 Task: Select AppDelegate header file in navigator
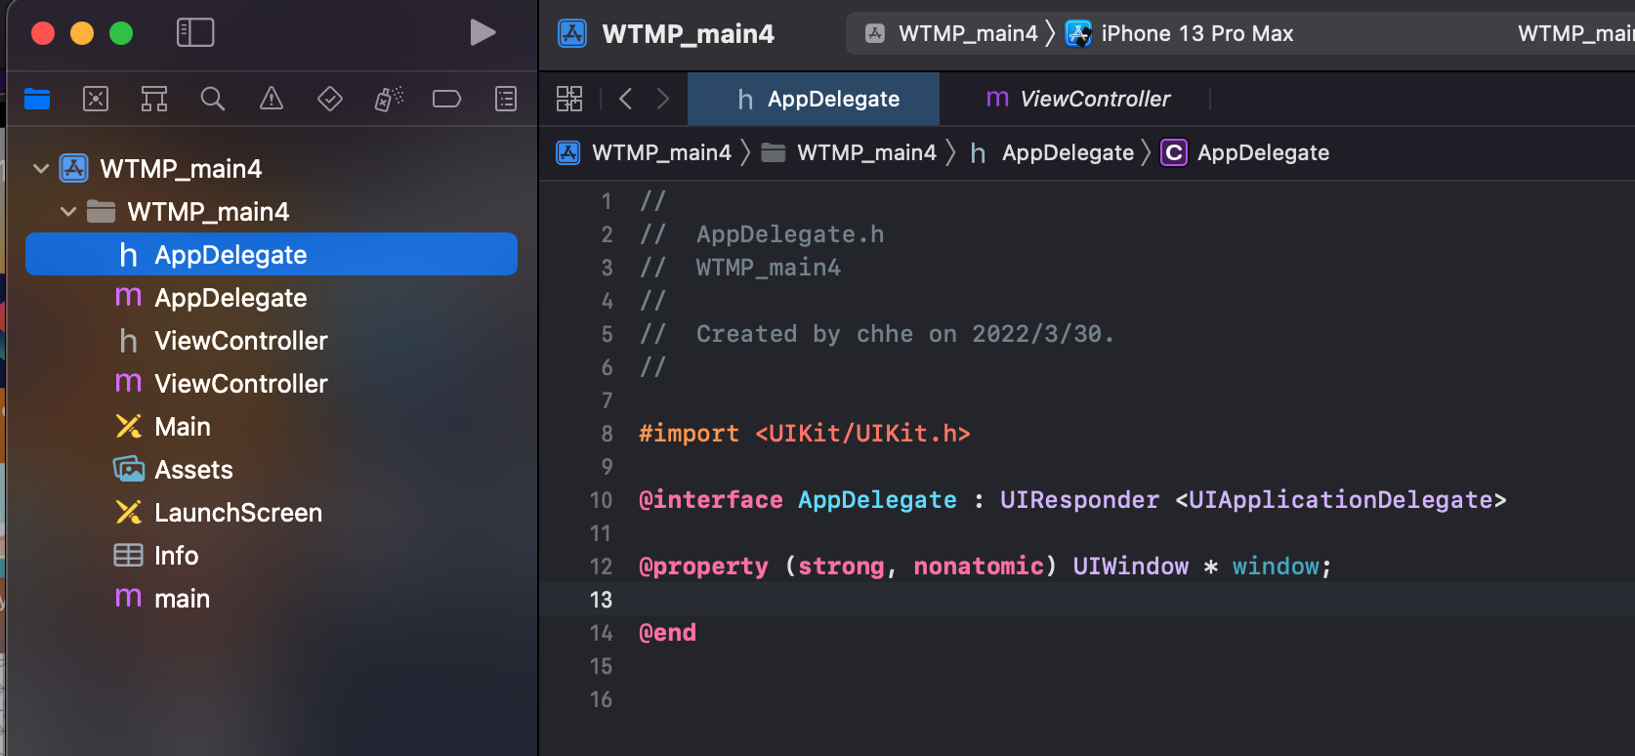(x=272, y=254)
